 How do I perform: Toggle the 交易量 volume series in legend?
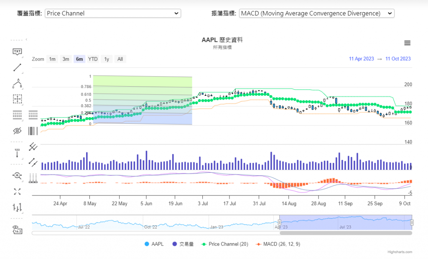(x=183, y=244)
